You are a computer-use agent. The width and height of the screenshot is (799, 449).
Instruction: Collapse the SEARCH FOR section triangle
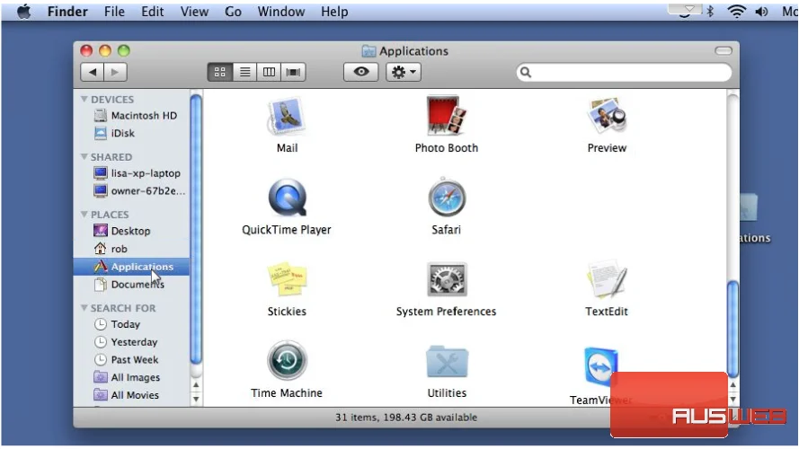click(84, 308)
